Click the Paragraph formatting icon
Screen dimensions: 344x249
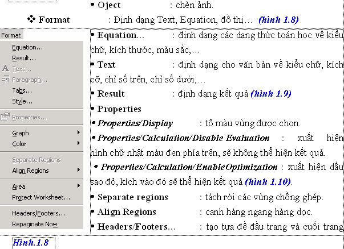coord(6,80)
